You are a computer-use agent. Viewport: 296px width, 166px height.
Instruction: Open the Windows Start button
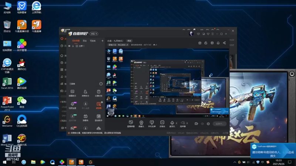pyautogui.click(x=4, y=162)
